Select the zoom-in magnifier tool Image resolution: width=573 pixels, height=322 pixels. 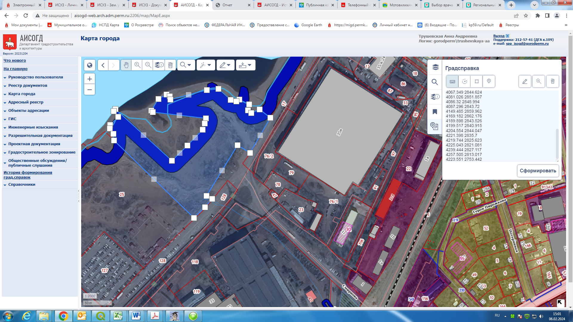[137, 65]
